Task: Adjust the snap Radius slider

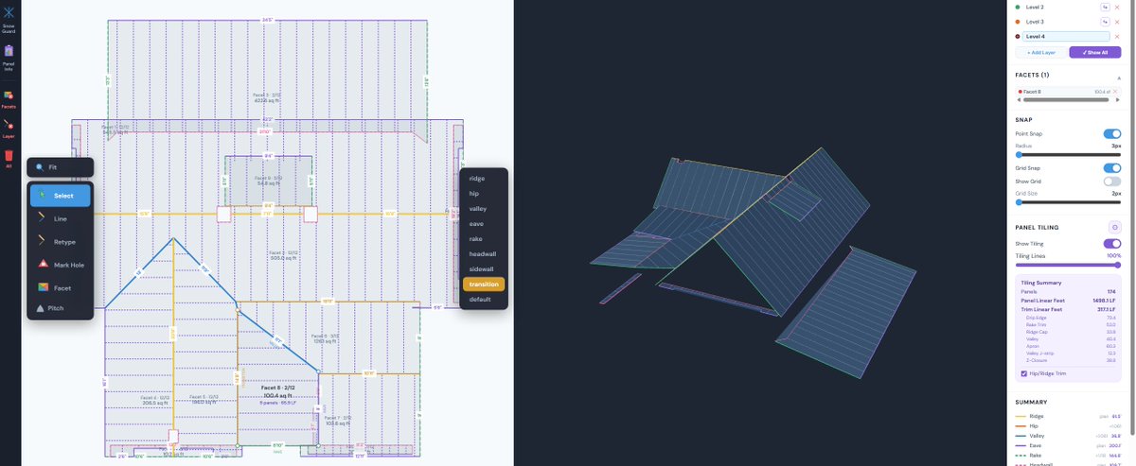Action: (1068, 154)
